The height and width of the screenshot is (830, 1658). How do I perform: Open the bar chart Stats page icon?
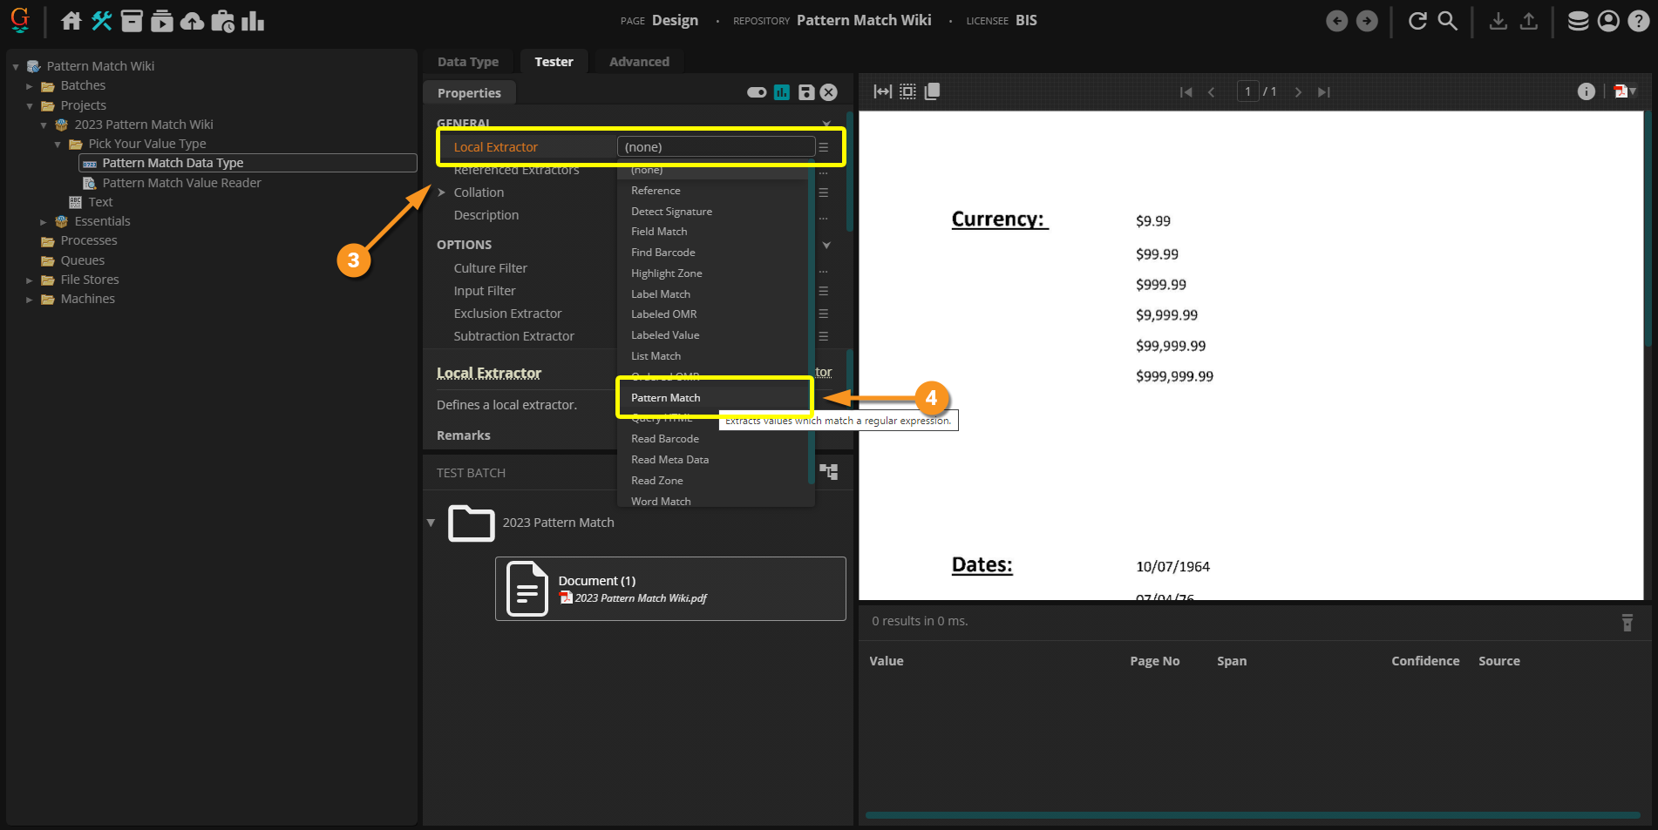tap(253, 21)
